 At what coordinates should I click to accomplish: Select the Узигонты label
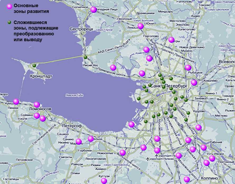click(x=65, y=157)
